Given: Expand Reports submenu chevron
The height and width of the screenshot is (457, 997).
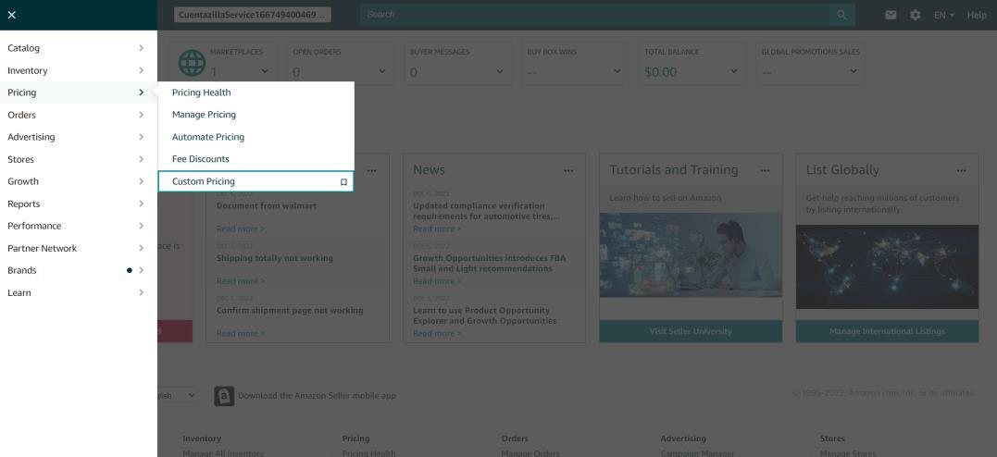Looking at the screenshot, I should click(x=141, y=204).
